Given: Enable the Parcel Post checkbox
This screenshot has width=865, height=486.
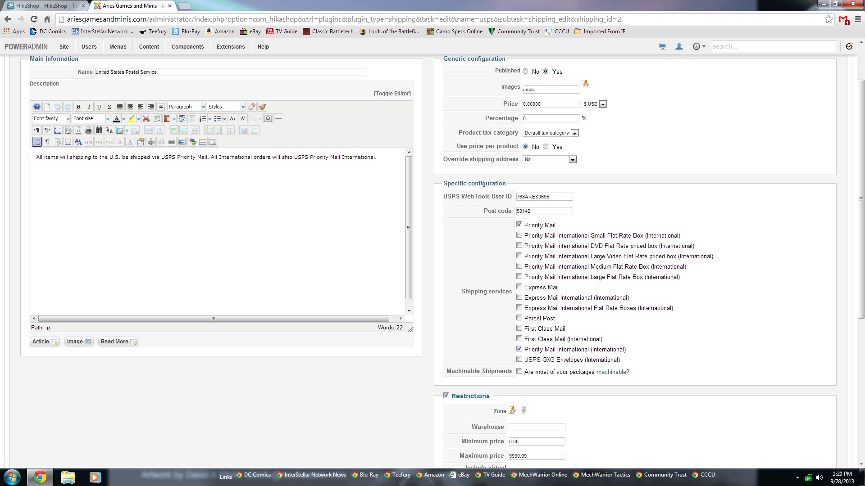Looking at the screenshot, I should 519,318.
